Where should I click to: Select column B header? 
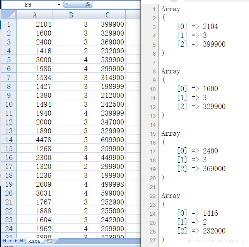71,15
